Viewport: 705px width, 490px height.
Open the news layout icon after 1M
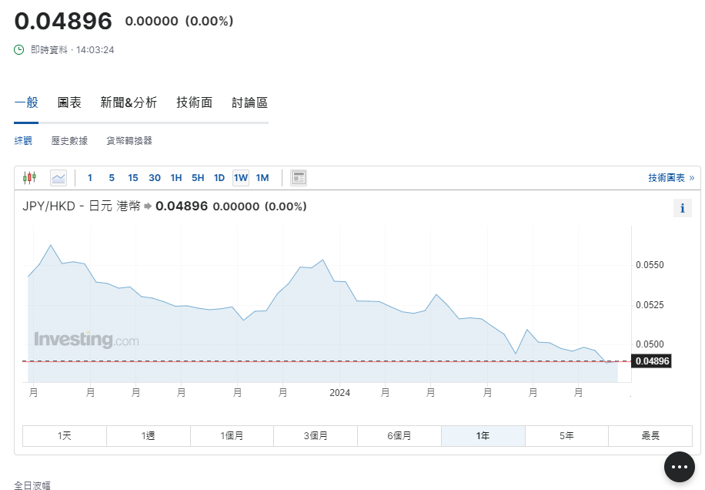(x=299, y=177)
